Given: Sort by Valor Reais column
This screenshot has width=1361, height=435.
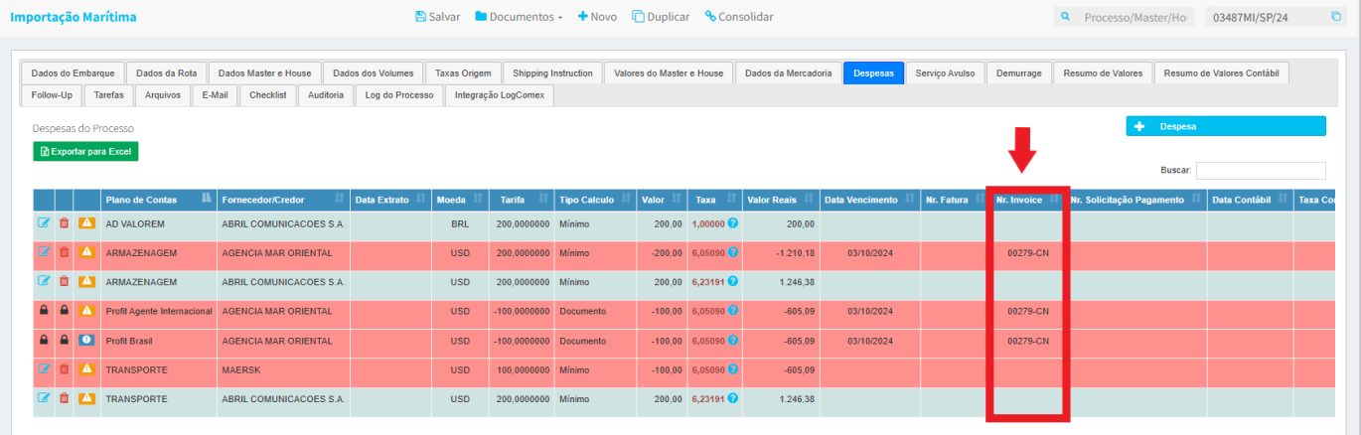Looking at the screenshot, I should tap(781, 200).
